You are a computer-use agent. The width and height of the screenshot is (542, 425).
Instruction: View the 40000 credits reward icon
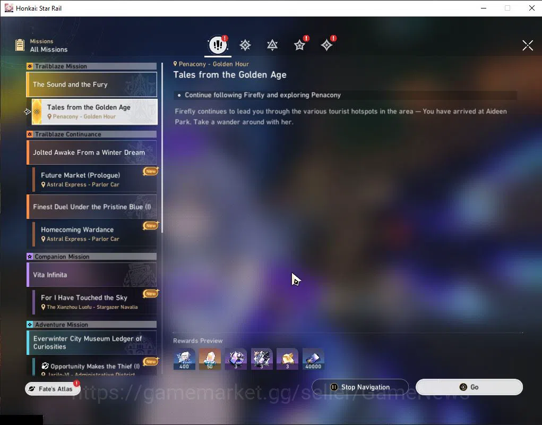click(x=313, y=359)
